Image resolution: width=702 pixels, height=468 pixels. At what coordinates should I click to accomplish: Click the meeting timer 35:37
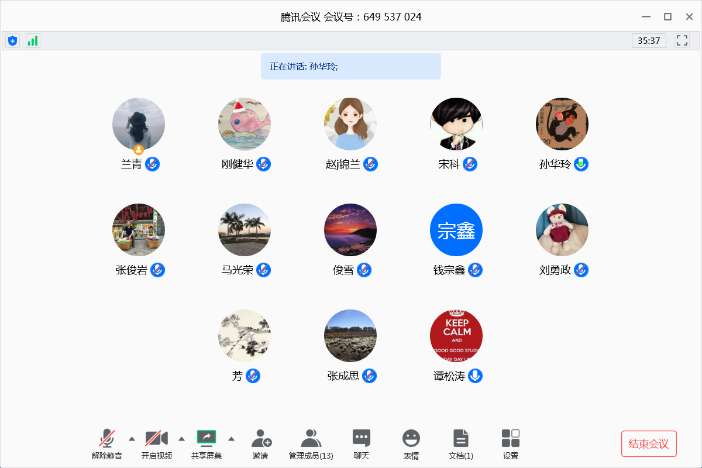(x=649, y=40)
